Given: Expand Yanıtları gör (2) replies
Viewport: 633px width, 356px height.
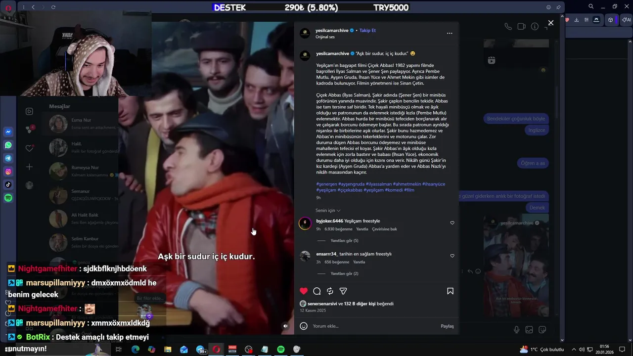Looking at the screenshot, I should pyautogui.click(x=344, y=273).
